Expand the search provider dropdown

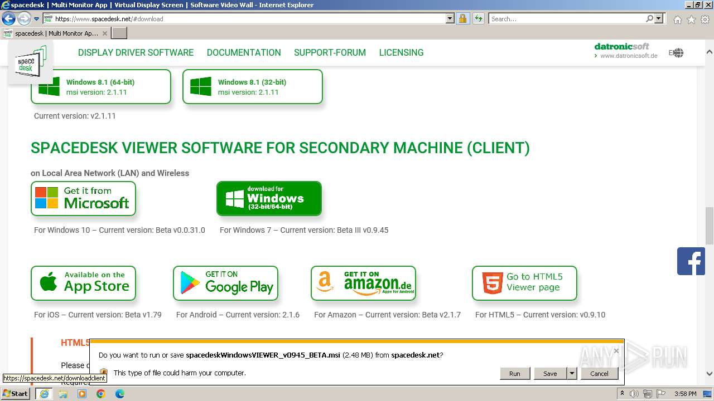coord(659,18)
